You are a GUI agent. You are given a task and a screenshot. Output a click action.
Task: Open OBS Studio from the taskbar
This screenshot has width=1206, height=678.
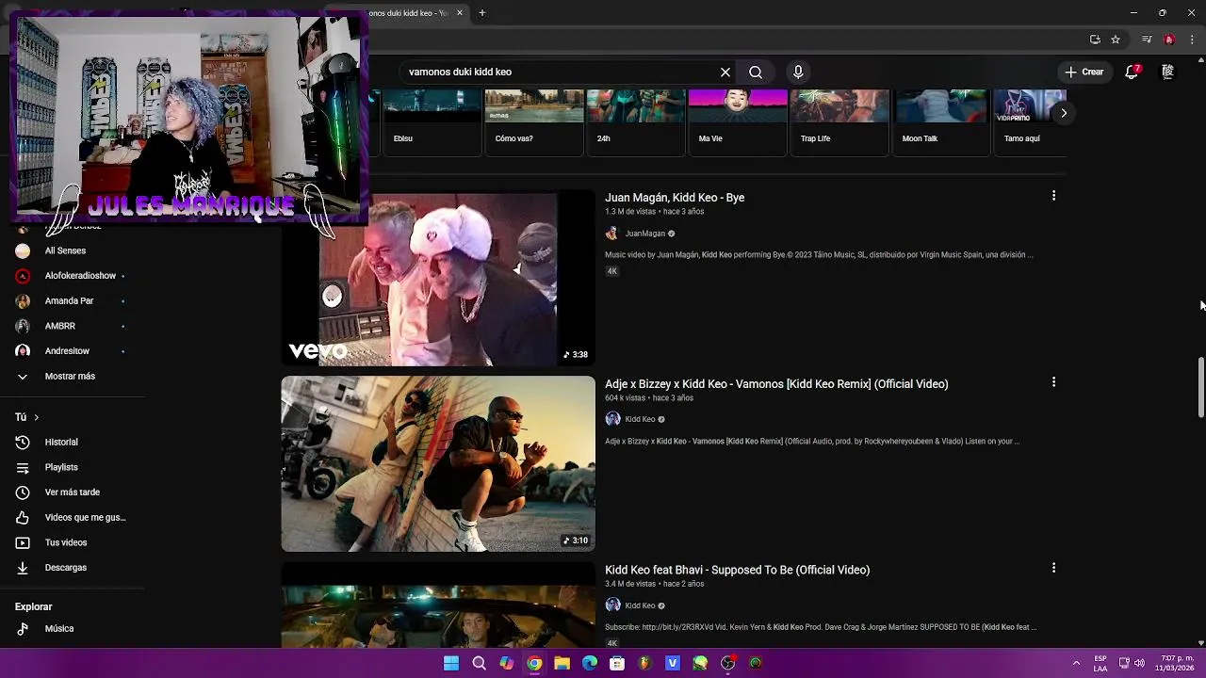pos(727,663)
